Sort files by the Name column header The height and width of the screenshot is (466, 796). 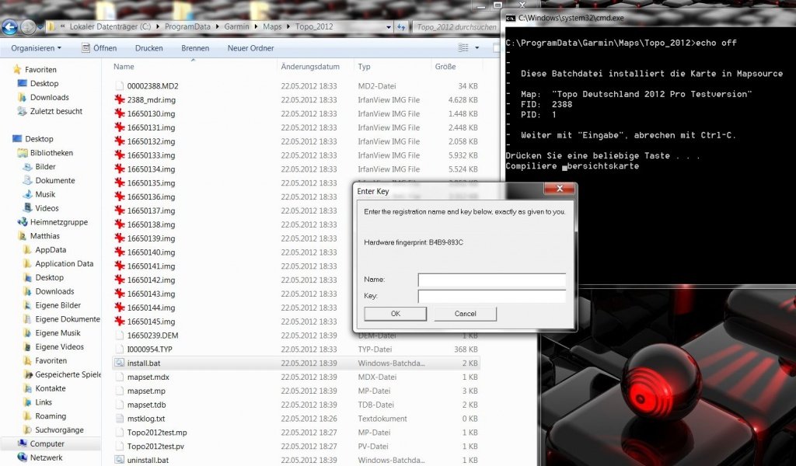[x=124, y=67]
